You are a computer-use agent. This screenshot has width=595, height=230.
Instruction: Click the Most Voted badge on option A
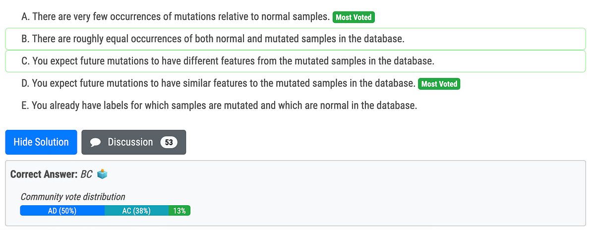point(354,17)
